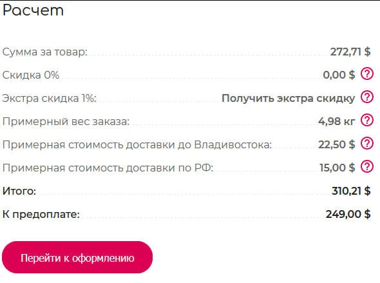380x283 pixels.
Task: Click the 272,71 $ product sum value
Action: click(350, 52)
